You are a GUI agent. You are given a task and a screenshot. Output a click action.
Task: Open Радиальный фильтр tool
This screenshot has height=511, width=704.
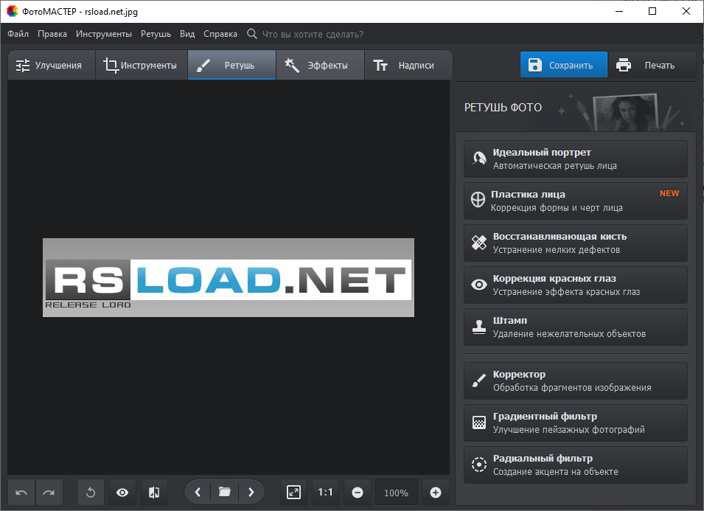(575, 465)
